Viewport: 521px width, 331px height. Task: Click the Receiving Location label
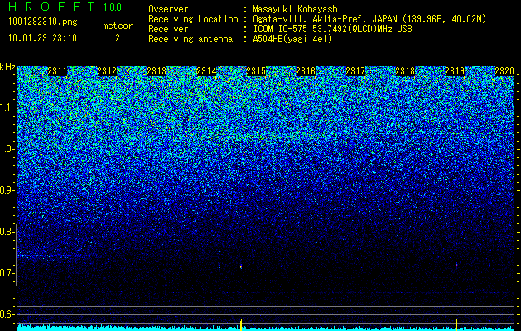[x=193, y=20]
